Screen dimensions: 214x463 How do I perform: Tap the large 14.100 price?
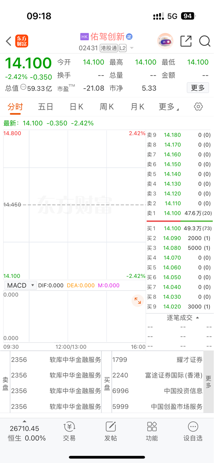point(28,63)
